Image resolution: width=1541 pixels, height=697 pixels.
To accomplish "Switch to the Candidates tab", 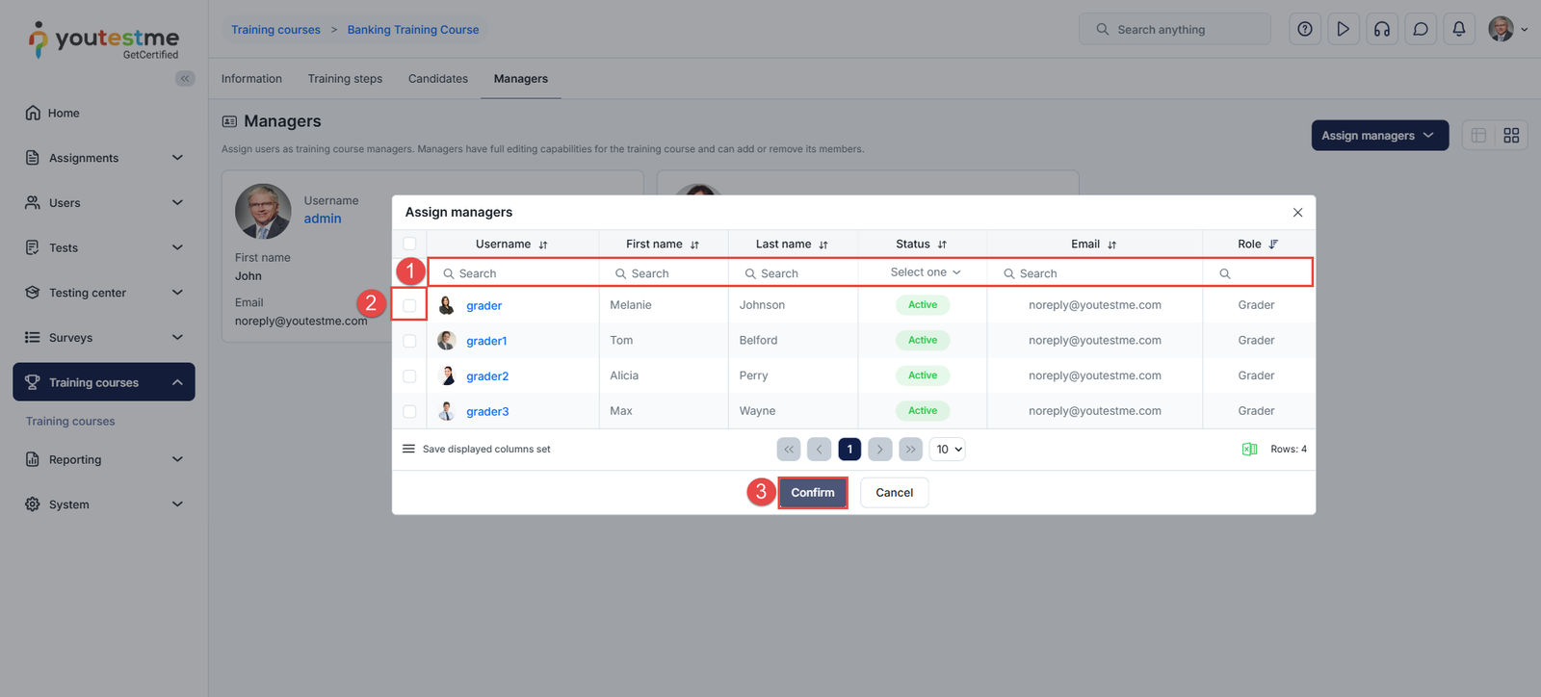I will point(437,79).
